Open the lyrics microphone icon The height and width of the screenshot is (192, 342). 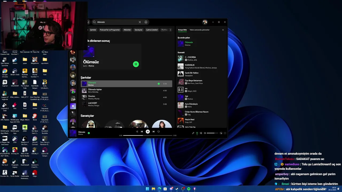[193, 133]
